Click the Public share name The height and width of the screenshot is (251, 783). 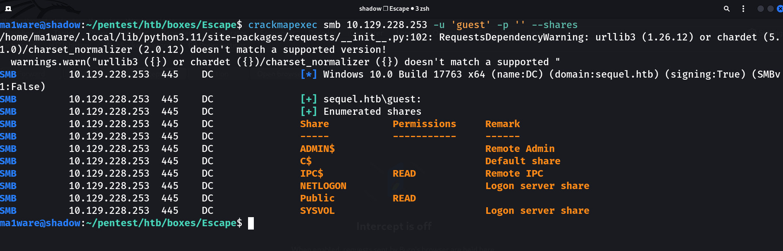pyautogui.click(x=317, y=198)
